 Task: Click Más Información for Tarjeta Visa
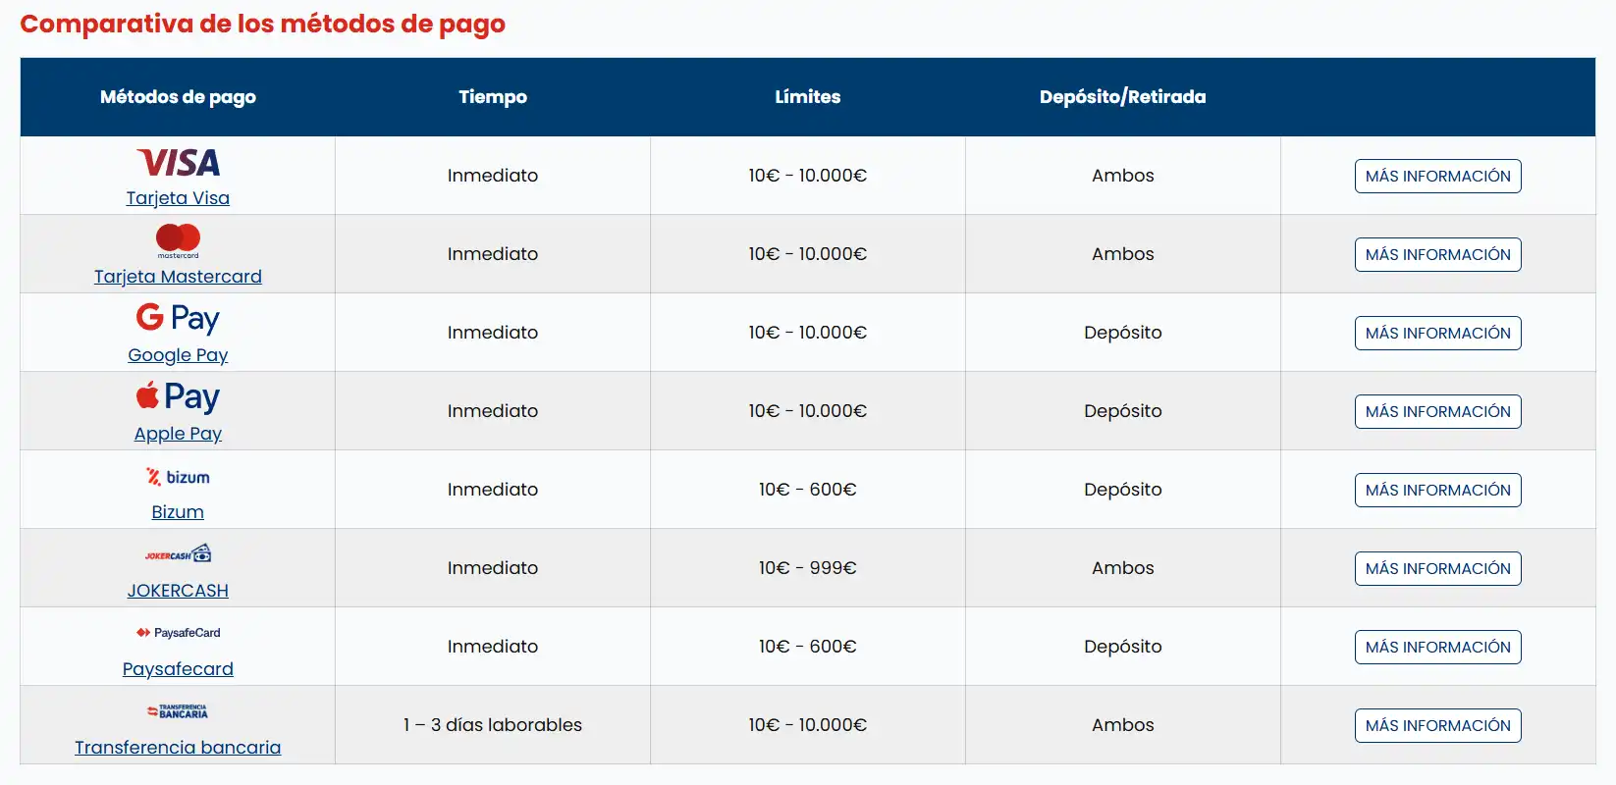click(x=1438, y=177)
